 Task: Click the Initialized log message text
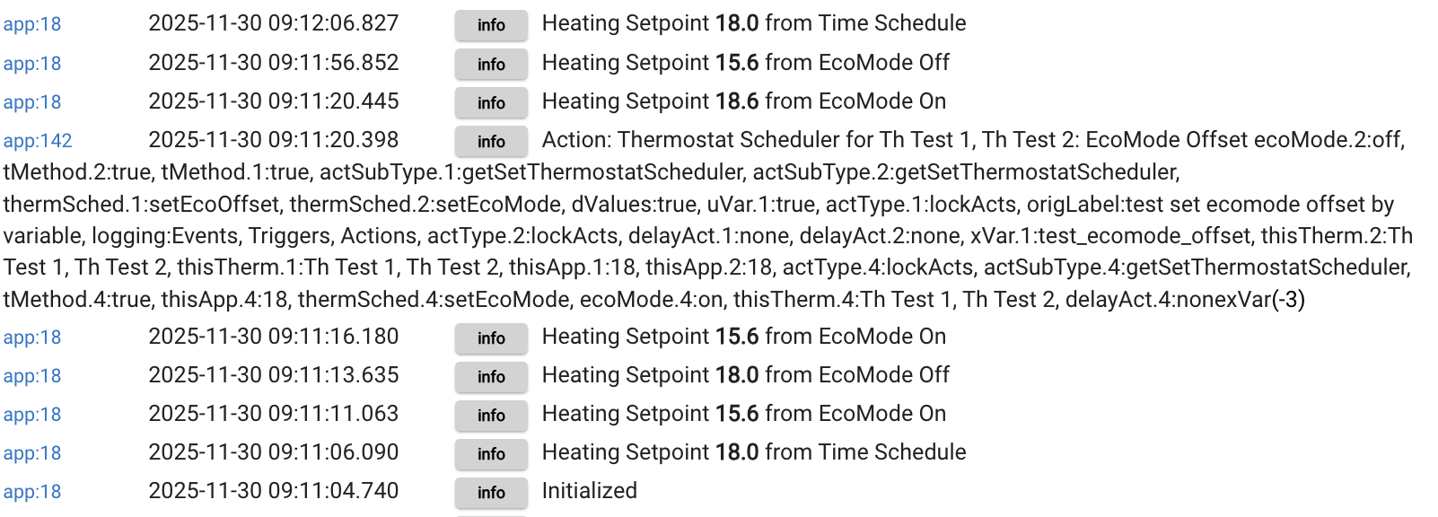point(589,491)
